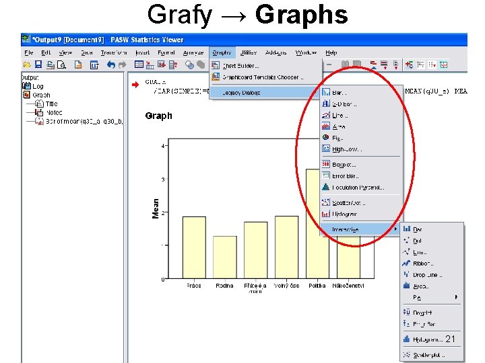Click the Insert Text toolbar icon
The image size is (485, 363).
(x=432, y=65)
